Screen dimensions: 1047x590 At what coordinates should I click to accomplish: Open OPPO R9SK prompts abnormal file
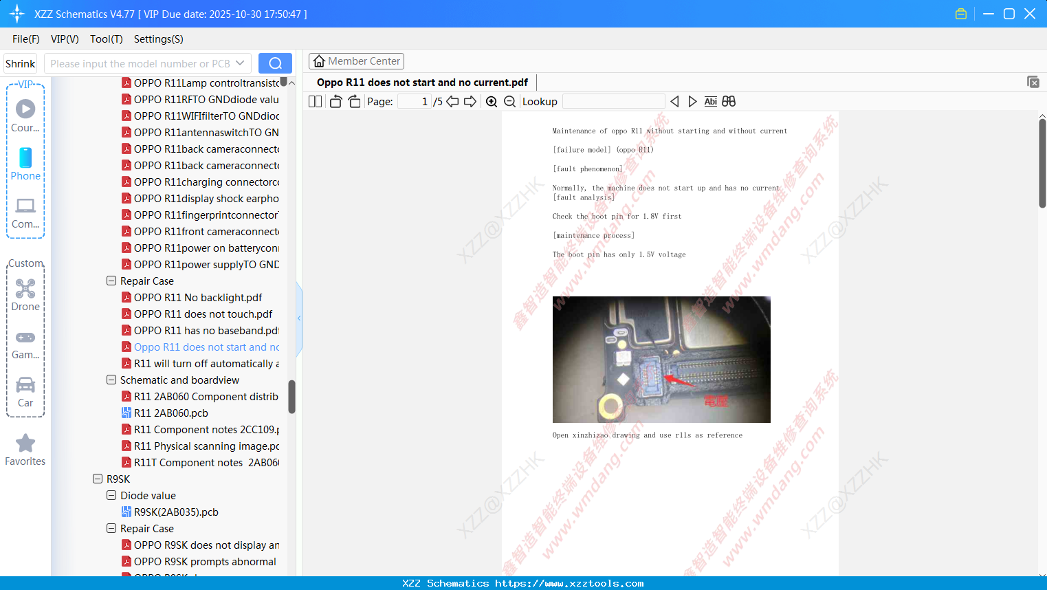pos(205,562)
